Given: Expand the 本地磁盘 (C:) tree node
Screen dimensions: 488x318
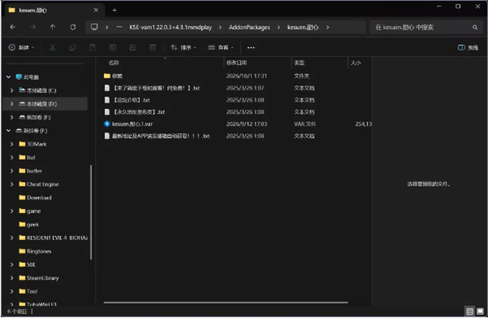Looking at the screenshot, I should pos(12,91).
